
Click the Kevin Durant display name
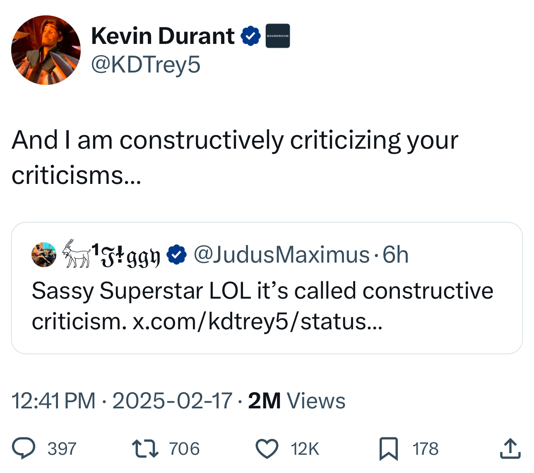(163, 36)
